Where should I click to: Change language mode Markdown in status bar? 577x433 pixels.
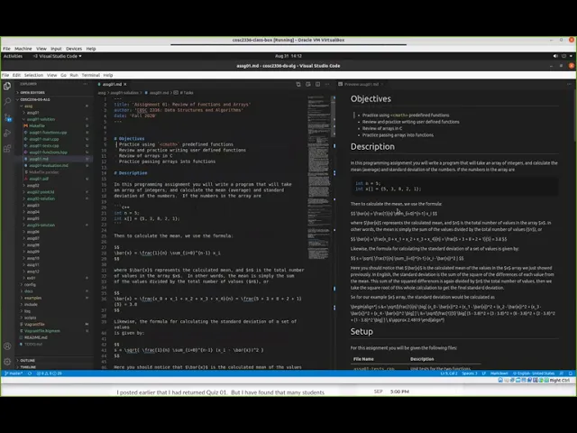pos(499,373)
